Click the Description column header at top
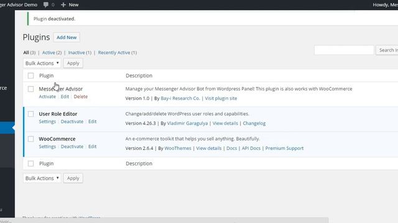This screenshot has height=223, width=398. 139,76
